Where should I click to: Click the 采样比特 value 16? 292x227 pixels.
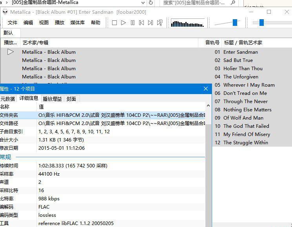click(41, 190)
